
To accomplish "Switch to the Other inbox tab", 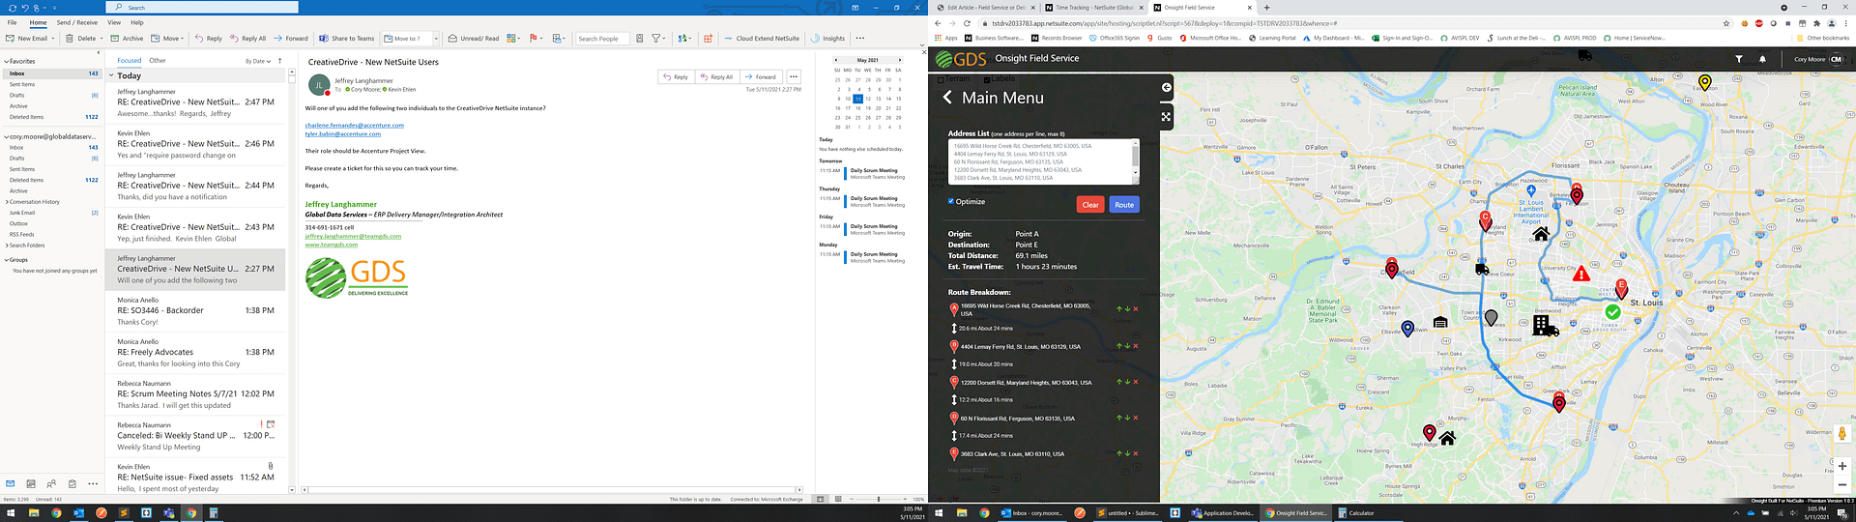I will [x=158, y=60].
